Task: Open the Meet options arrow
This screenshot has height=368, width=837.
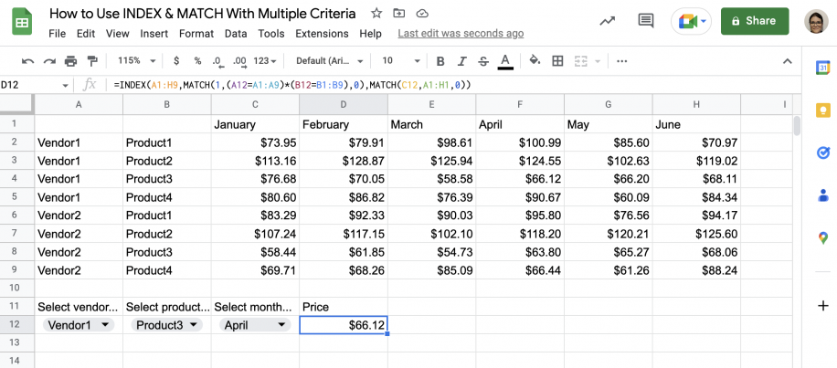Action: pyautogui.click(x=705, y=21)
